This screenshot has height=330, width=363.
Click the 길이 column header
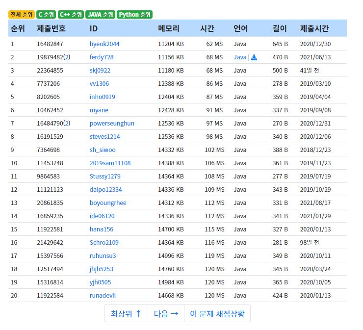pos(280,28)
